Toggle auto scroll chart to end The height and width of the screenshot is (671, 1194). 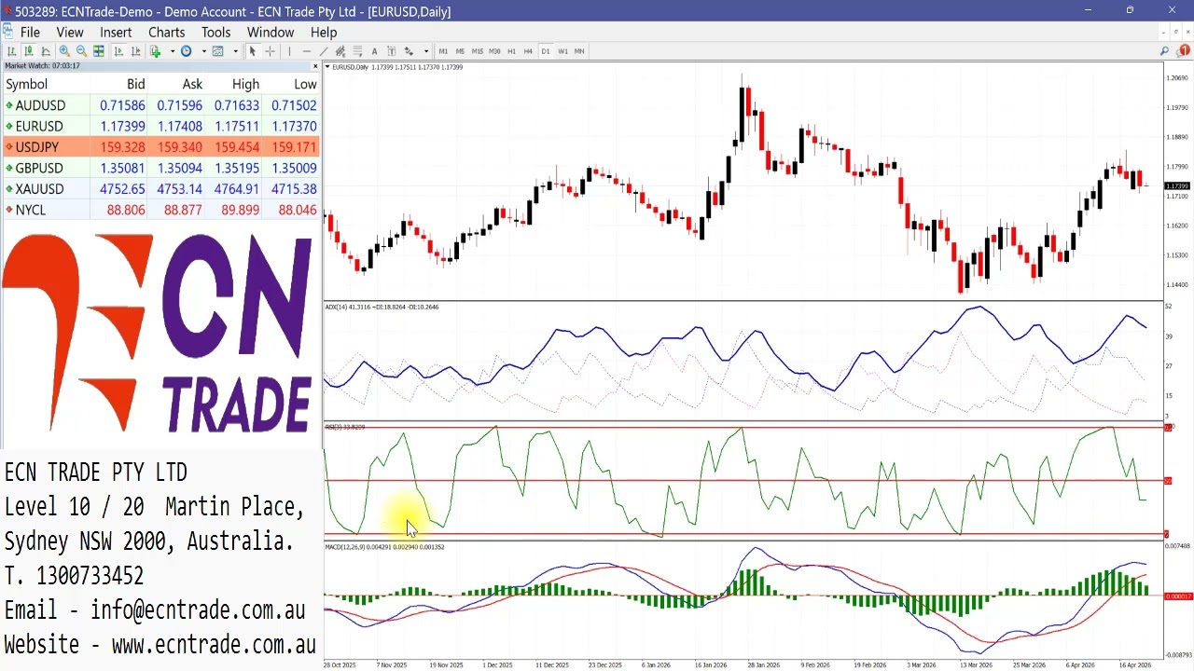(x=118, y=51)
